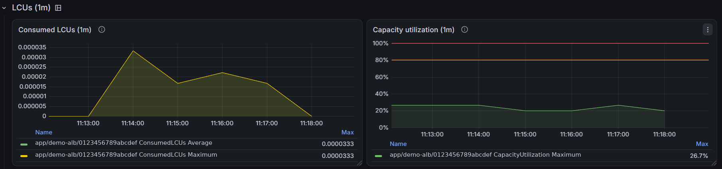Toggle the ConsumedLCUs Average series

coord(124,143)
